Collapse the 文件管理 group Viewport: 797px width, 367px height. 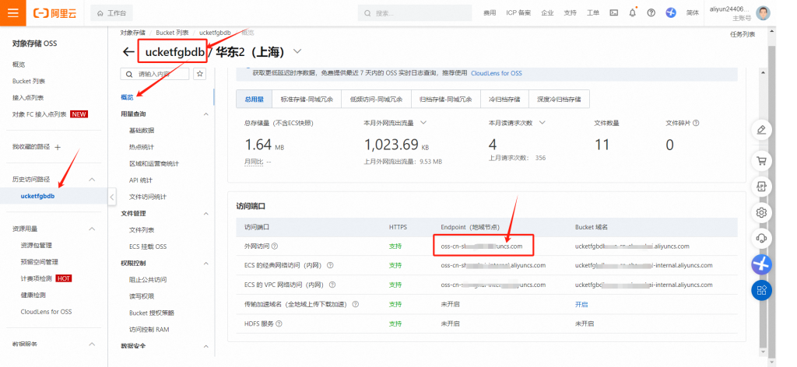(x=205, y=214)
